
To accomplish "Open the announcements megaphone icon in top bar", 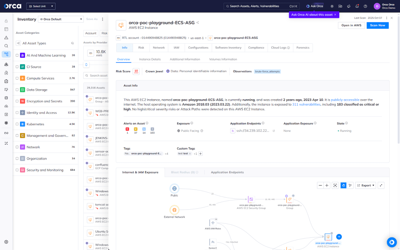I will pos(348,6).
